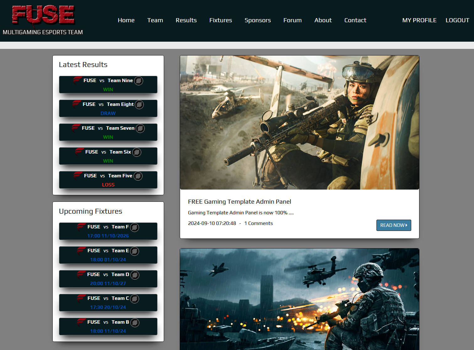The image size is (474, 350).
Task: Open the 1 Comments link
Action: tap(258, 223)
